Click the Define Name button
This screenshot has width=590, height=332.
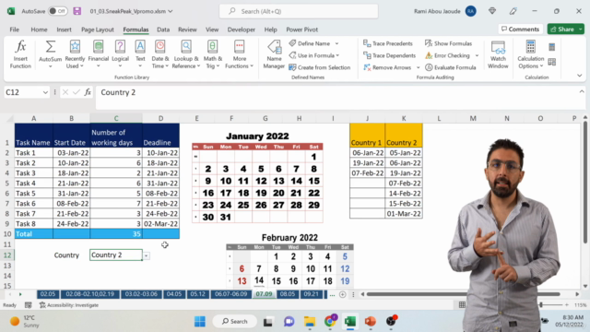pos(310,43)
